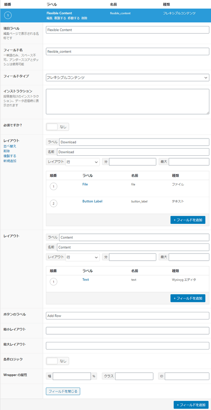Click order circle 2 of Button Label row
The image size is (211, 410).
pos(54,203)
